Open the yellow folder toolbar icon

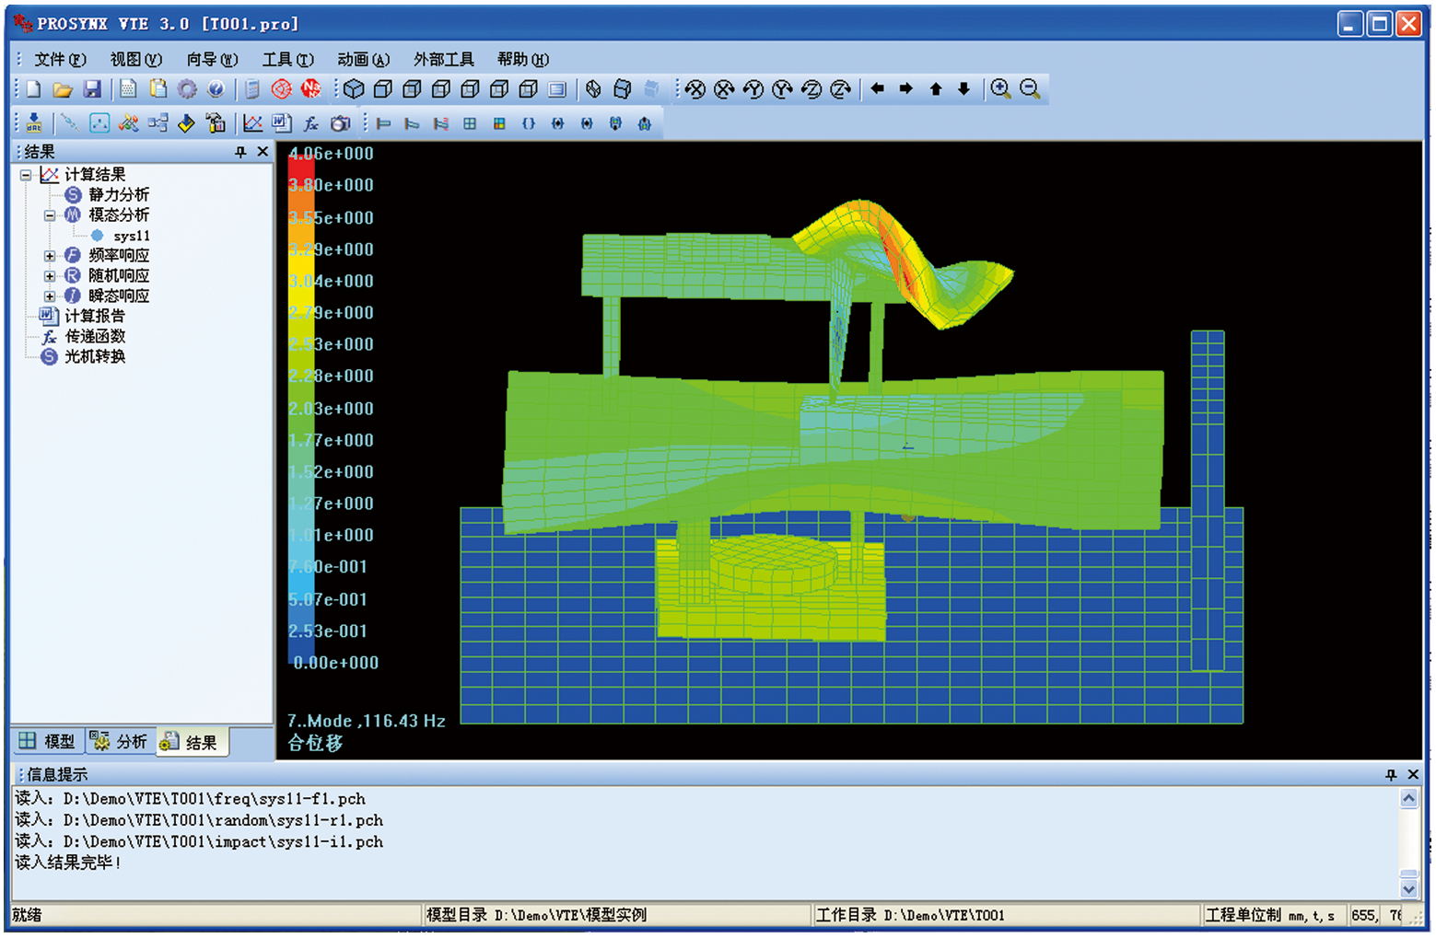(x=63, y=89)
